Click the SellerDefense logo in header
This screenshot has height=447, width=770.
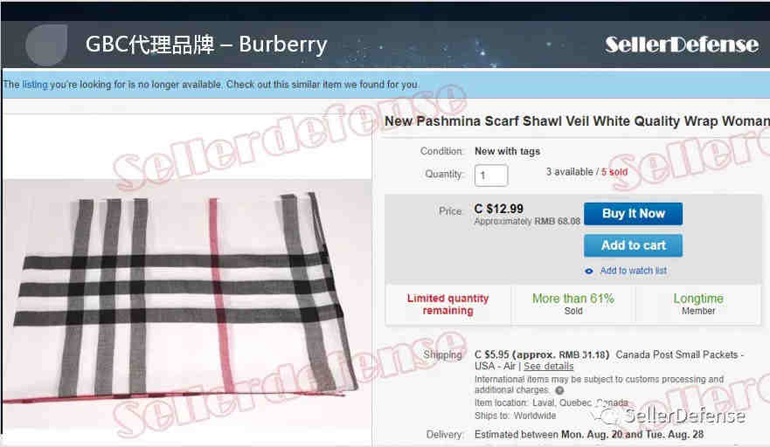click(x=682, y=45)
